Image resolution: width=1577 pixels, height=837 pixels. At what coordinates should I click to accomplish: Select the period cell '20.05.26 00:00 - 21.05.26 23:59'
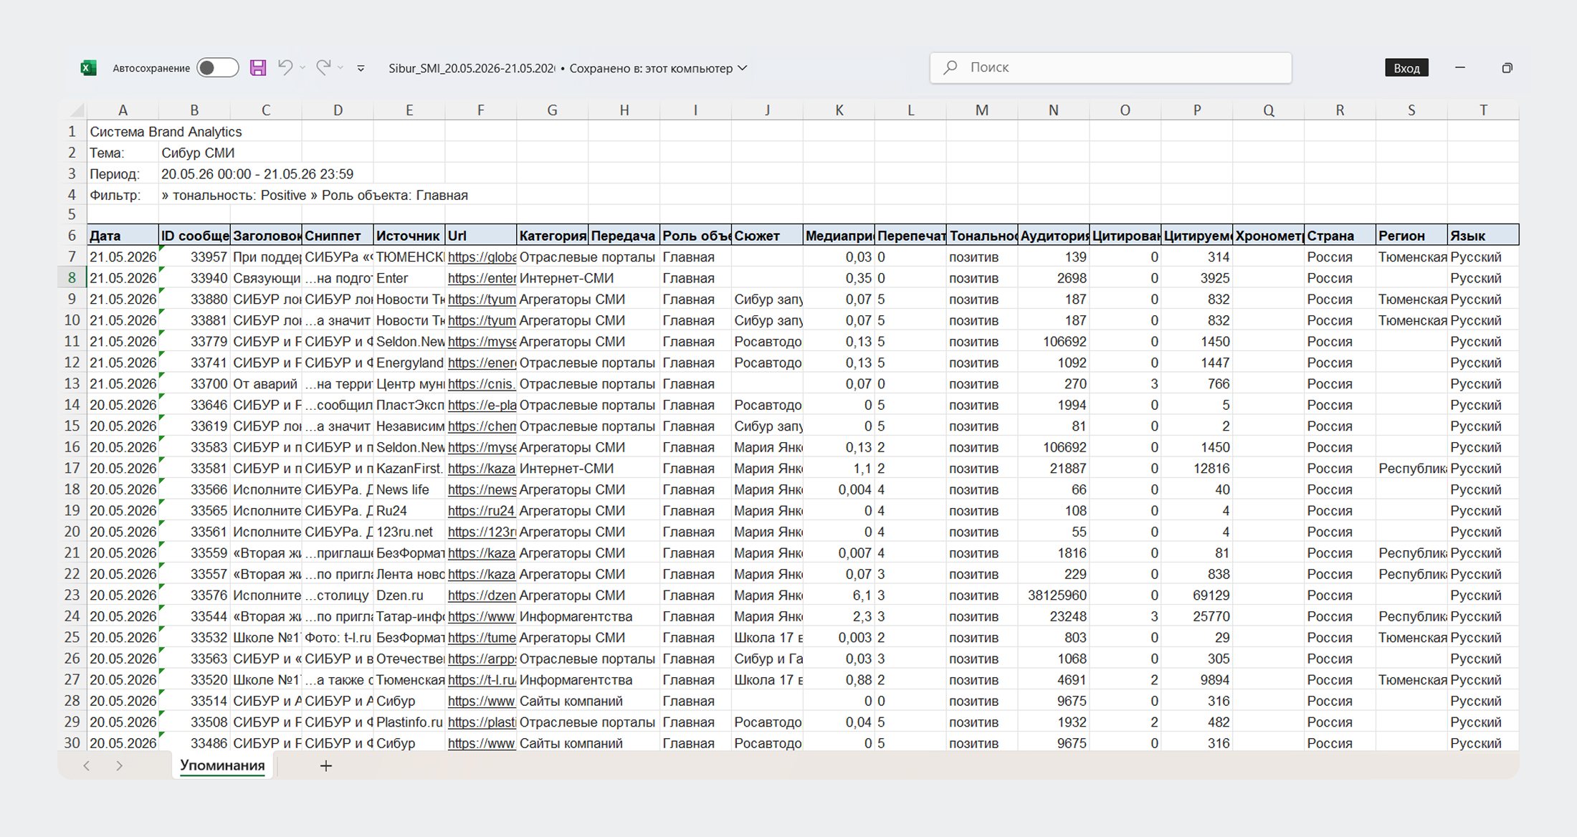(257, 174)
